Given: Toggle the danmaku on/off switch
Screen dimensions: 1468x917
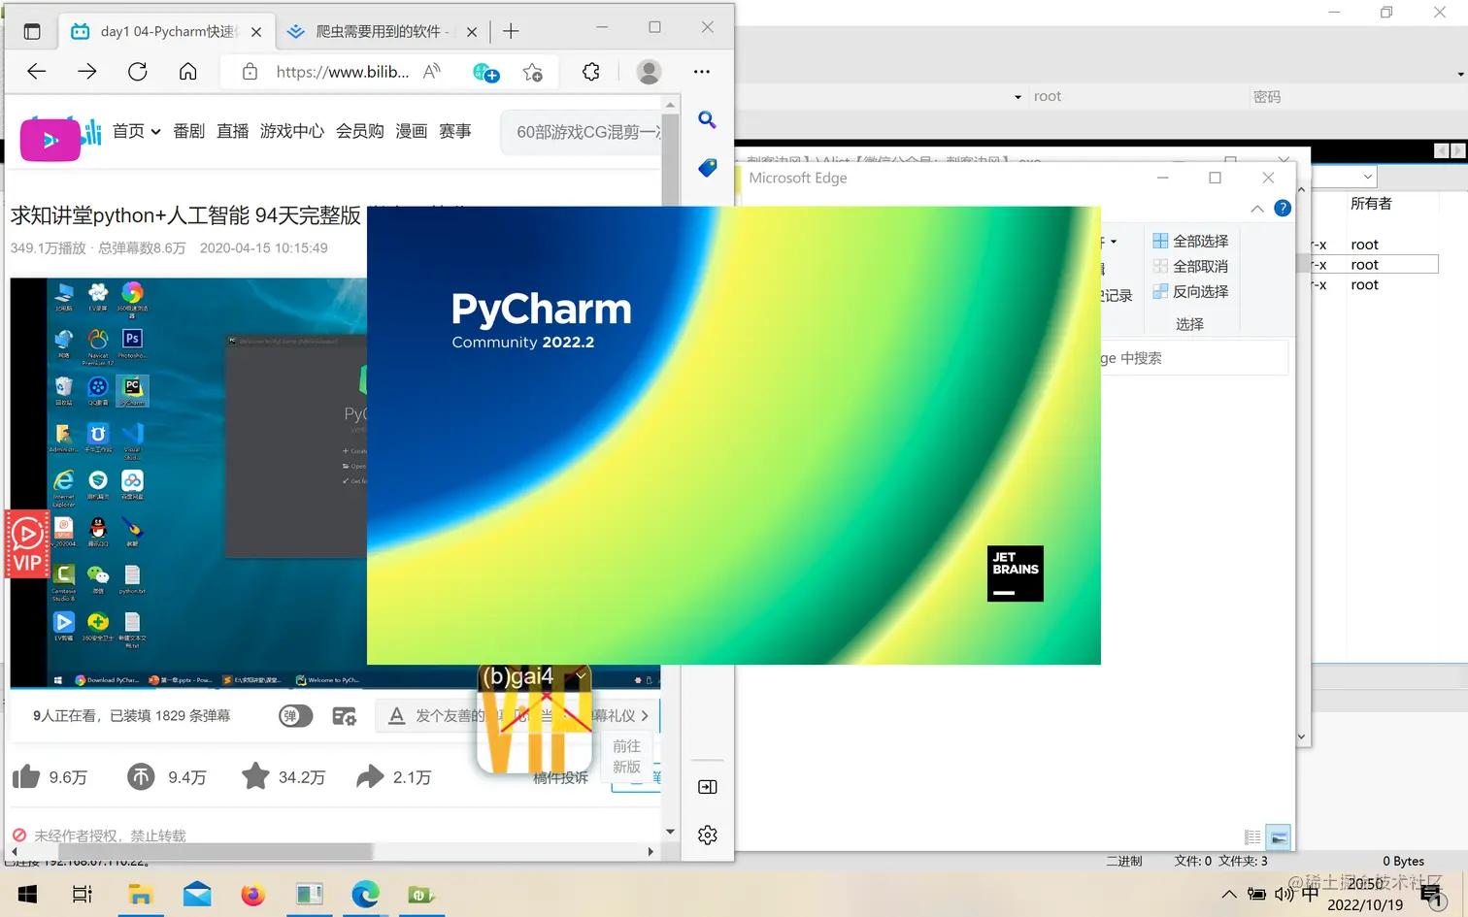Looking at the screenshot, I should 295,716.
